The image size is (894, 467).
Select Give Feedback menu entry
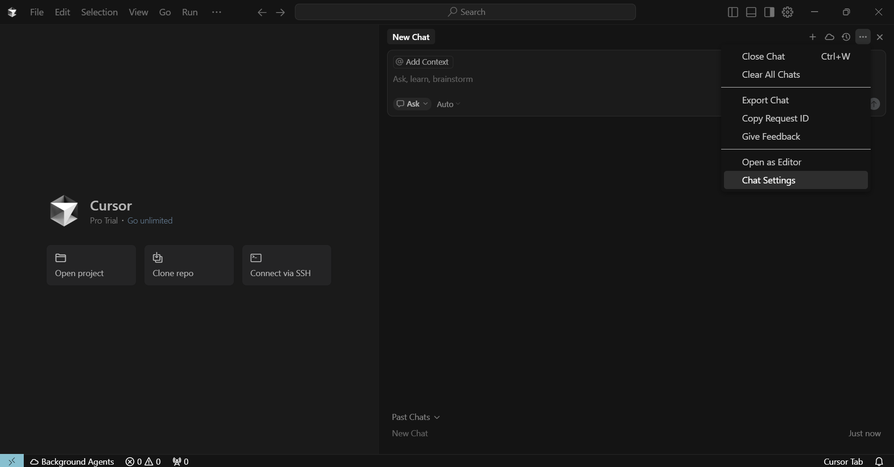point(796,136)
